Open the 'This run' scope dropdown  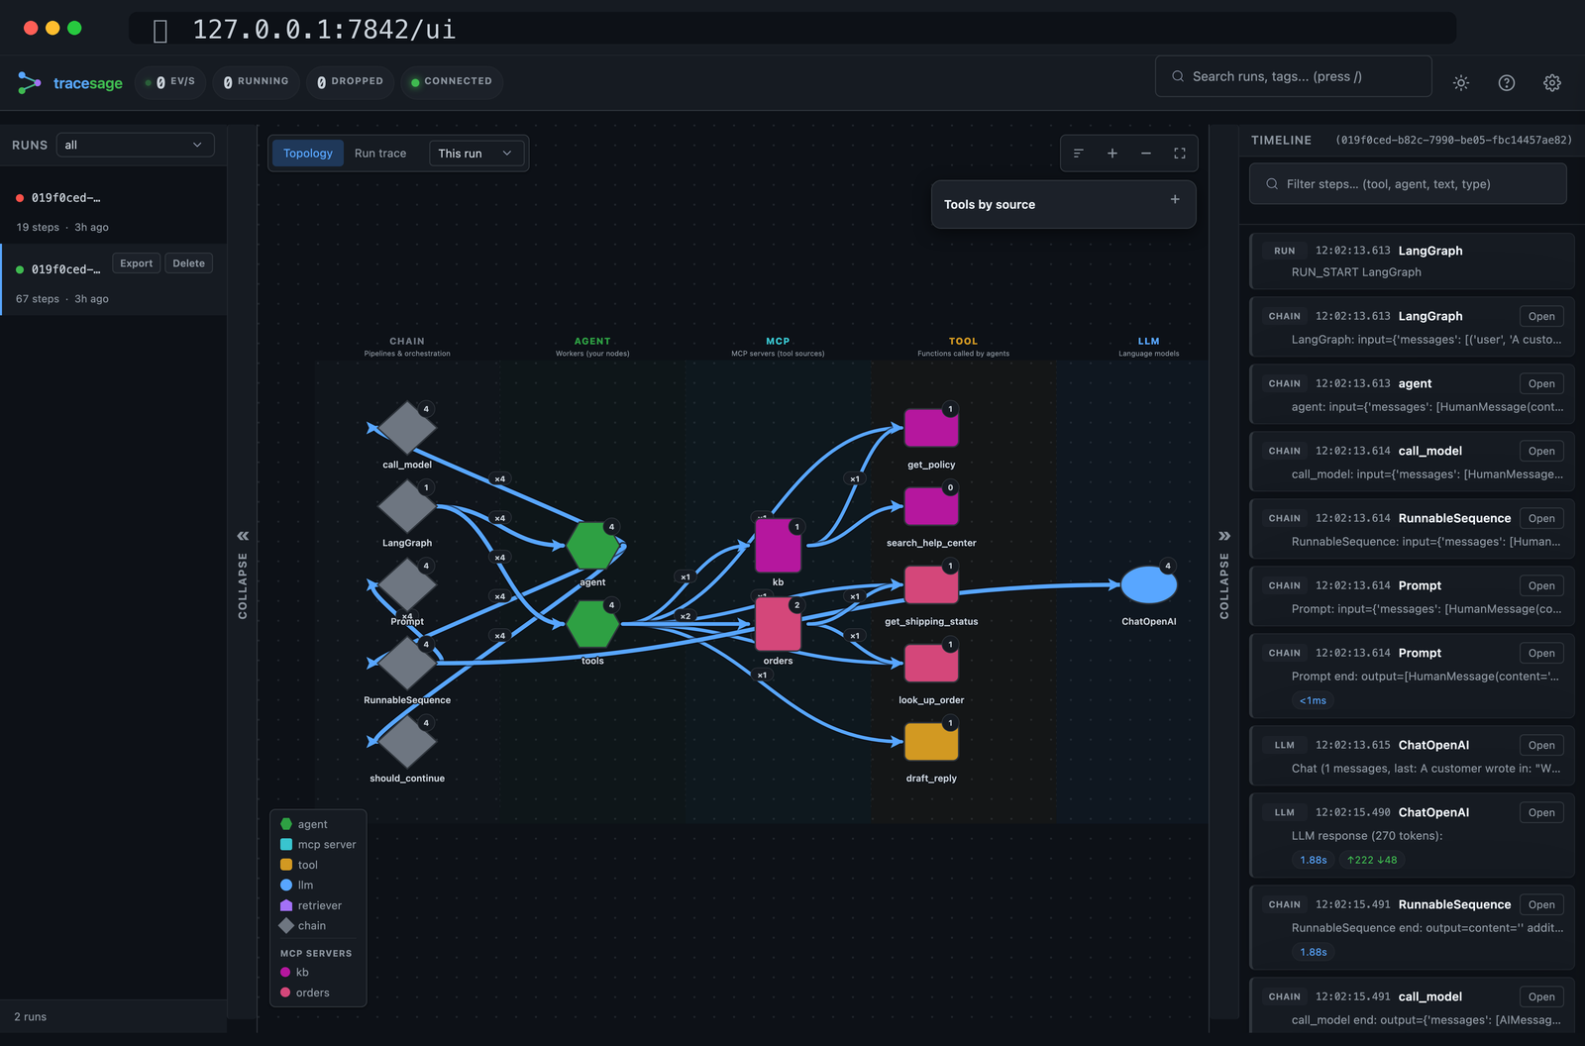[x=476, y=154]
